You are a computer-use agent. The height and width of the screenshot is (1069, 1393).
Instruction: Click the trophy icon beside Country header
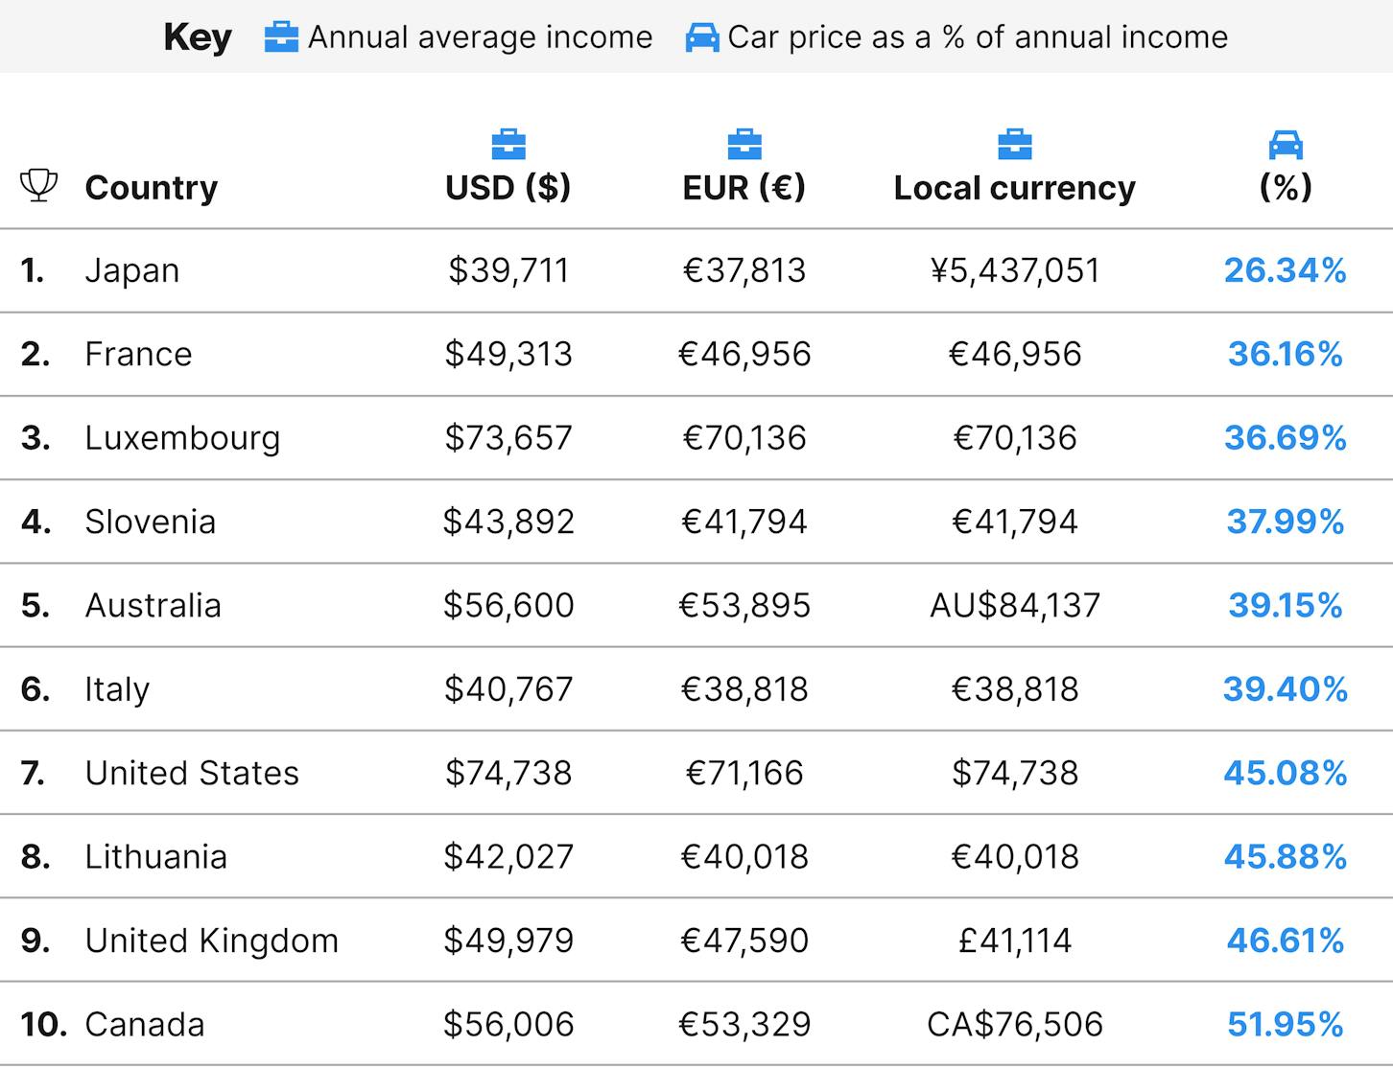click(x=38, y=185)
